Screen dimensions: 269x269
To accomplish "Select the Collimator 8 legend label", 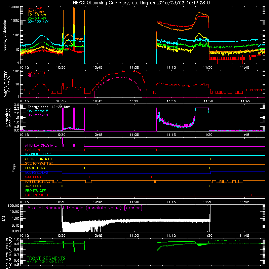I will [x=38, y=111].
